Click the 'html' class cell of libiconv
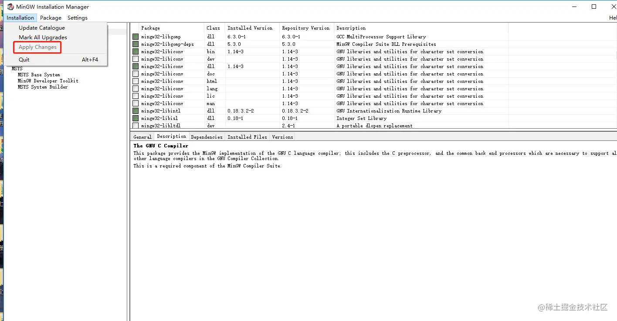 (212, 81)
